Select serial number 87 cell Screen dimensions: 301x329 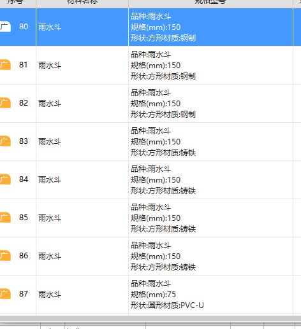click(x=24, y=294)
